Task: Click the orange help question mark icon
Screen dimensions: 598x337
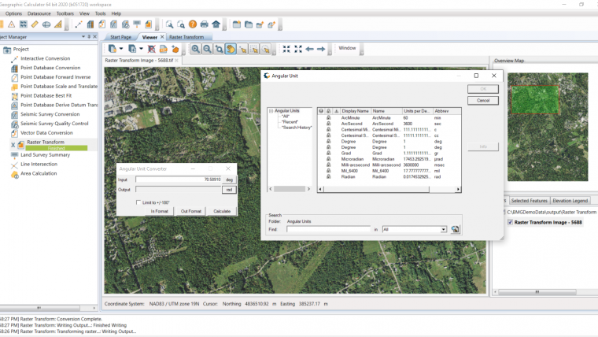Action: coord(193,24)
